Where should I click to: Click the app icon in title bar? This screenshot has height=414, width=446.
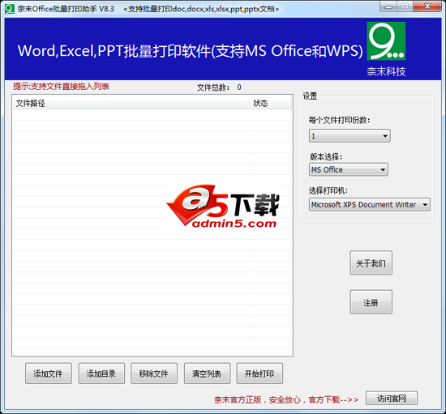point(10,9)
